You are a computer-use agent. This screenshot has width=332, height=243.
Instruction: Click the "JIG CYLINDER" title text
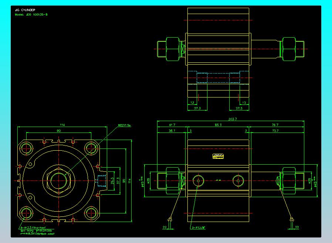tap(25, 10)
